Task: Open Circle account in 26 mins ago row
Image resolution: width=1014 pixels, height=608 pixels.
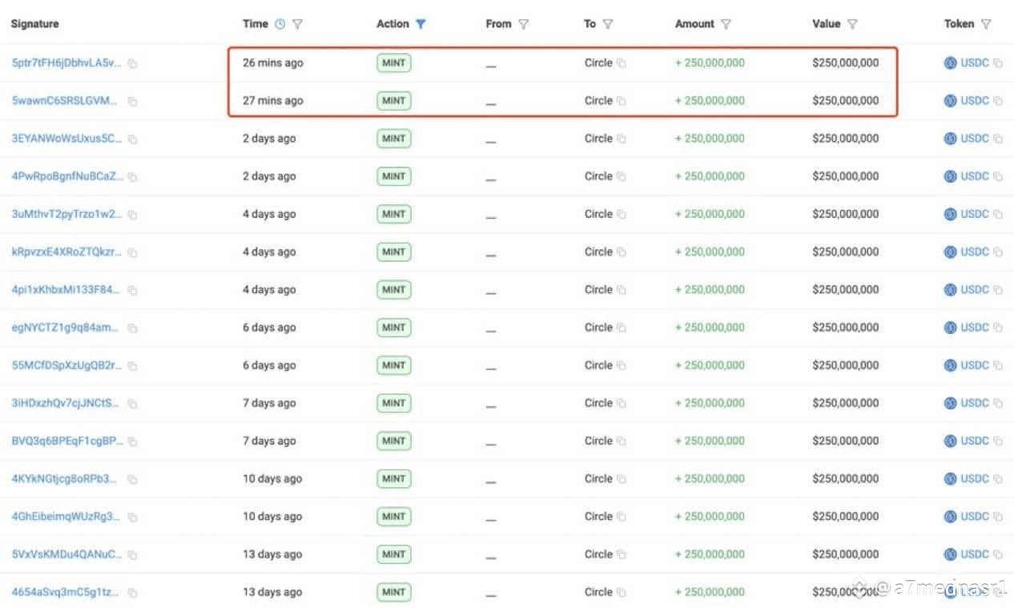Action: 598,62
